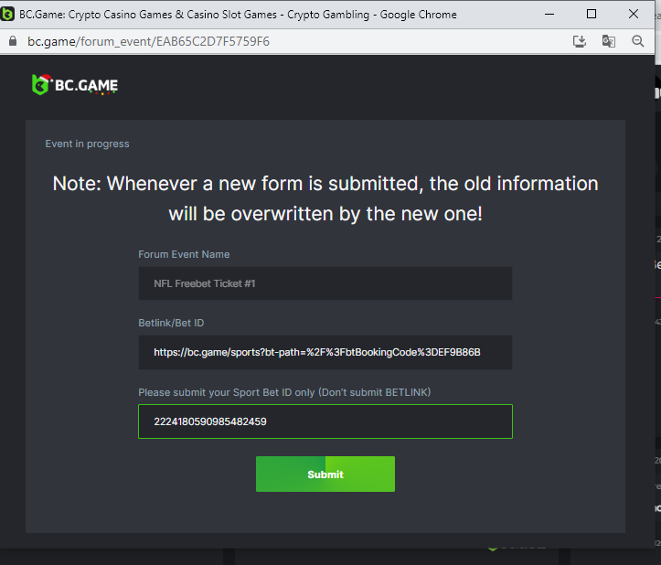Close the BC.Game popup window

634,14
